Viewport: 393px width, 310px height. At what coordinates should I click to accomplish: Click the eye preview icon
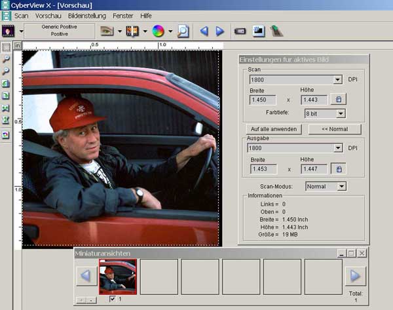[x=107, y=31]
